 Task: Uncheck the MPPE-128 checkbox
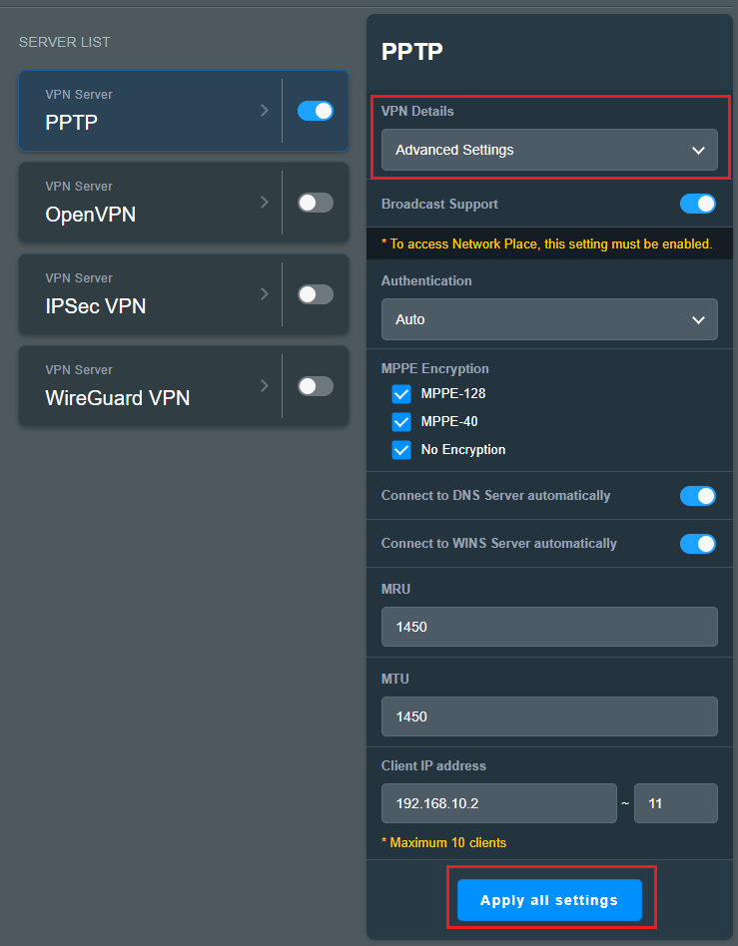(401, 394)
